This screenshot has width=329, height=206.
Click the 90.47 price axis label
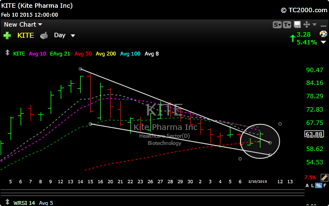point(315,70)
